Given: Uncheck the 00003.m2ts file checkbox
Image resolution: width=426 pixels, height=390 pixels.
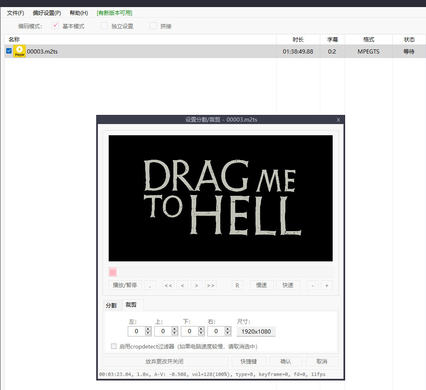Looking at the screenshot, I should pyautogui.click(x=9, y=51).
